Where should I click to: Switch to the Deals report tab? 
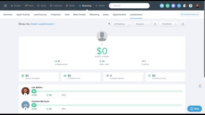(106, 15)
